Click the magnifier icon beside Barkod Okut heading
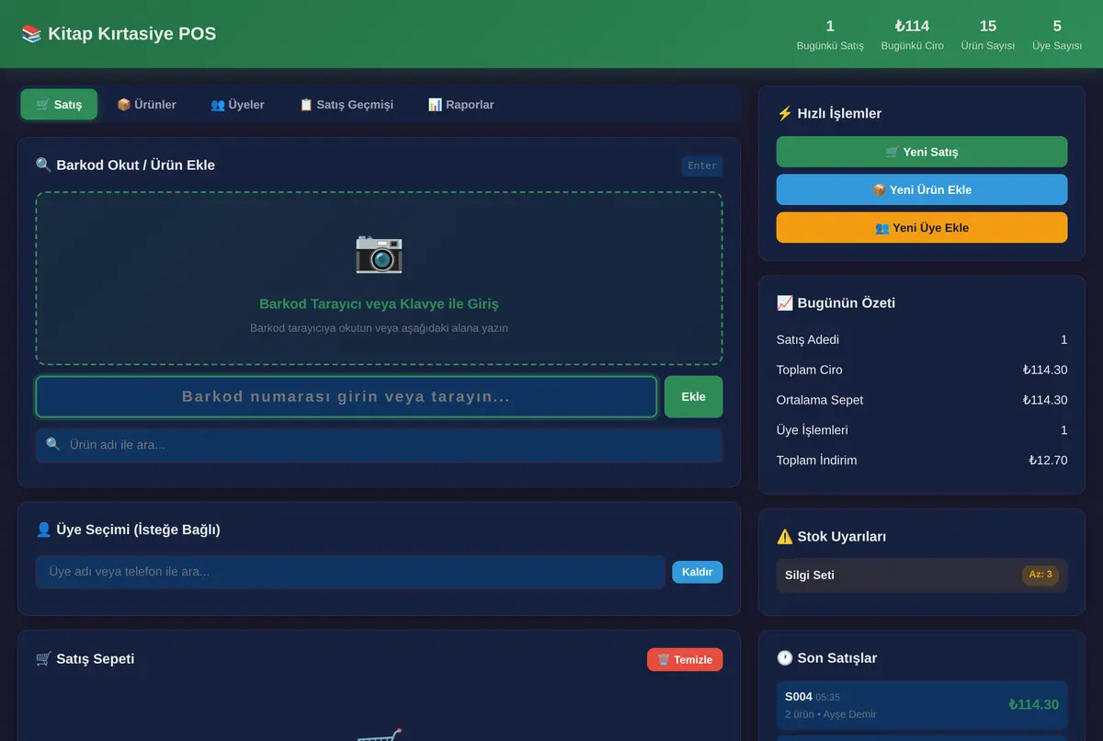This screenshot has width=1103, height=741. coord(44,165)
